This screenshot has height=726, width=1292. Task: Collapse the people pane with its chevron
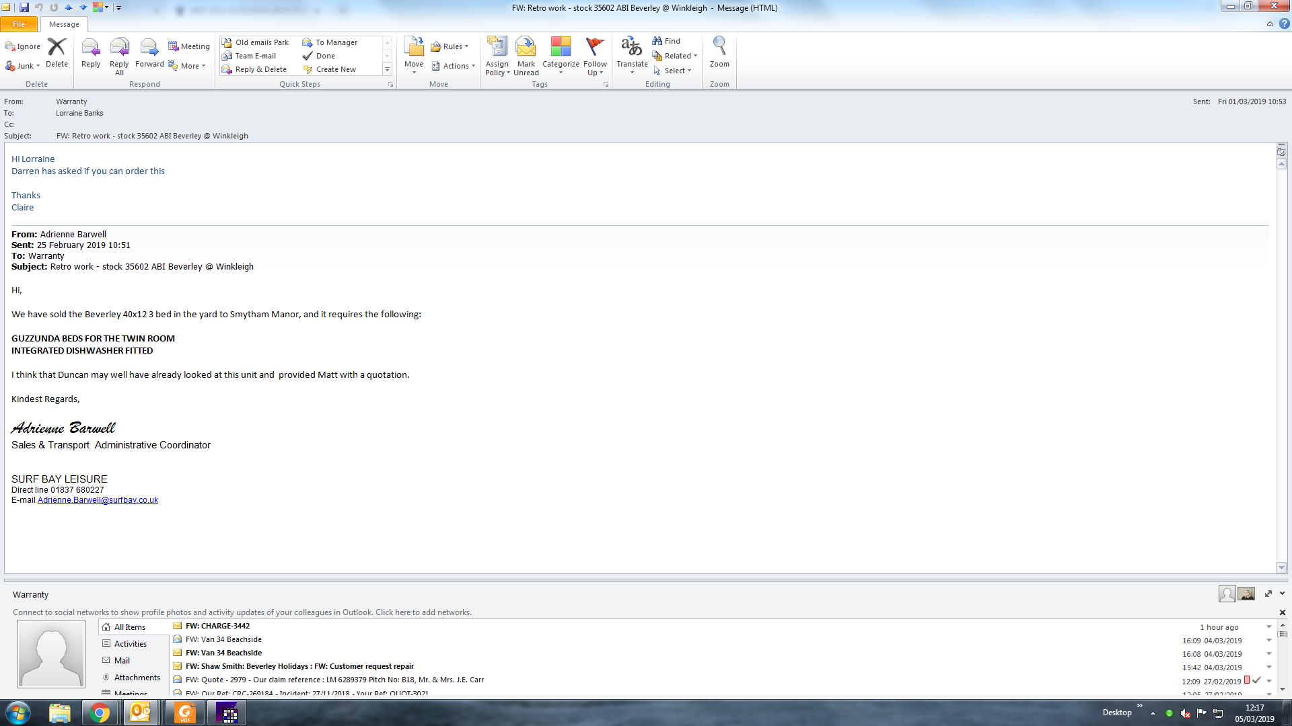pyautogui.click(x=1283, y=594)
